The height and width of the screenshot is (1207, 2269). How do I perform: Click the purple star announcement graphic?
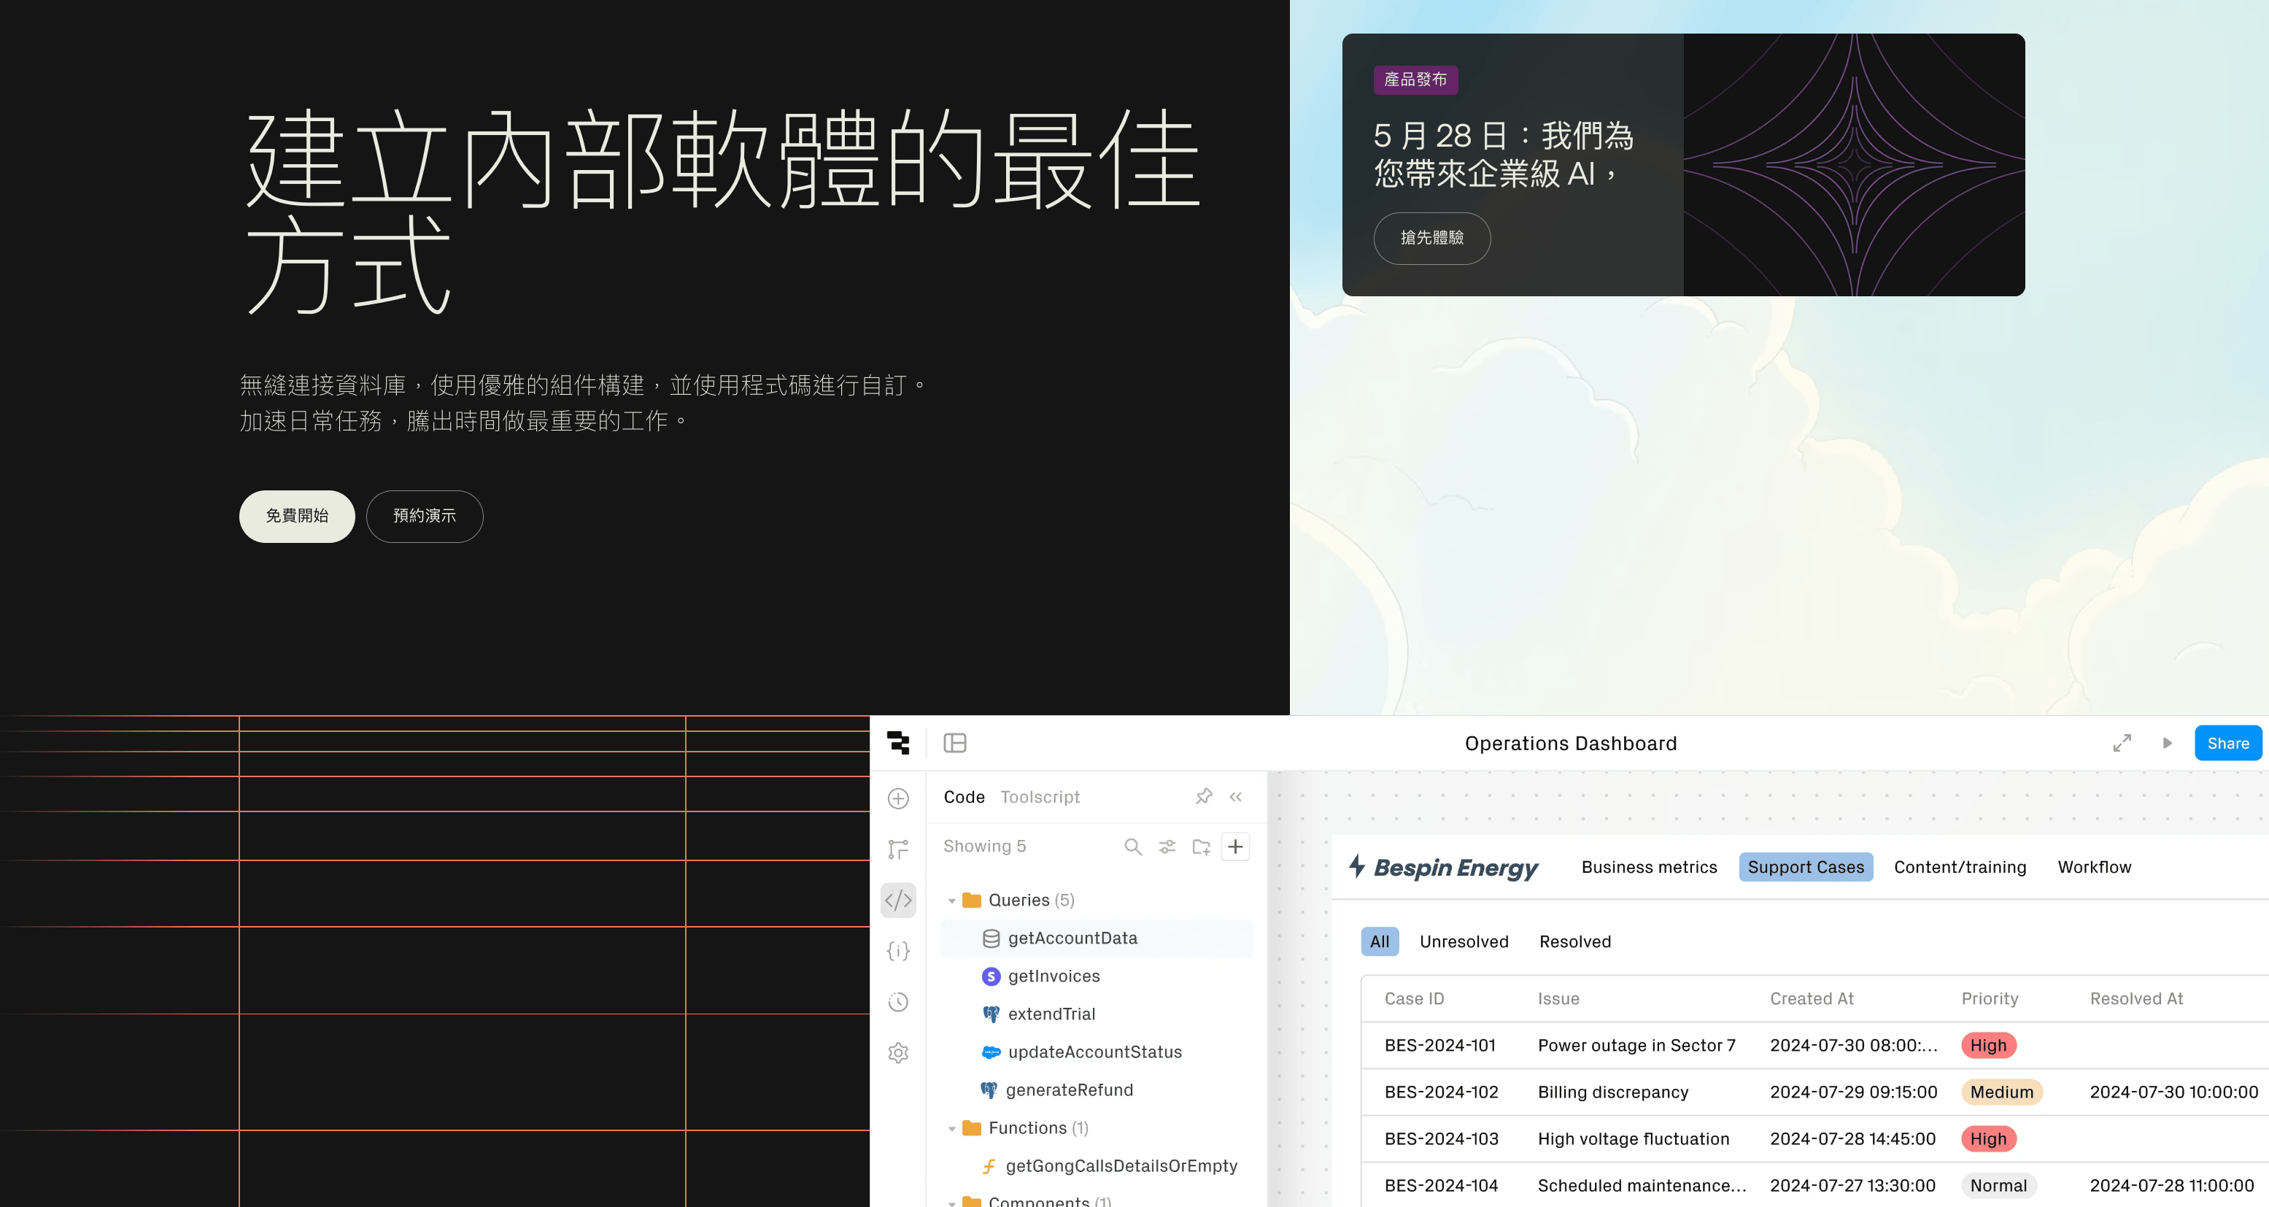tap(1854, 165)
